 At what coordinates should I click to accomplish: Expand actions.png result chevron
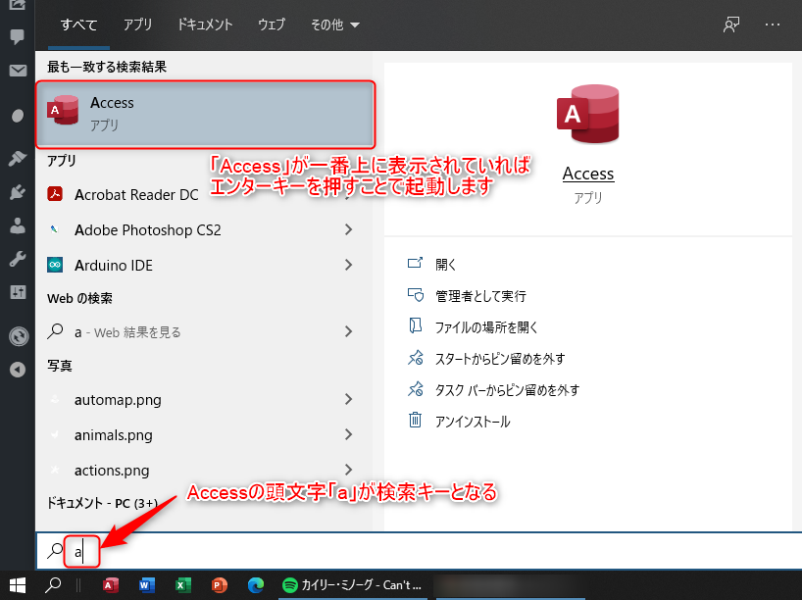(x=348, y=470)
